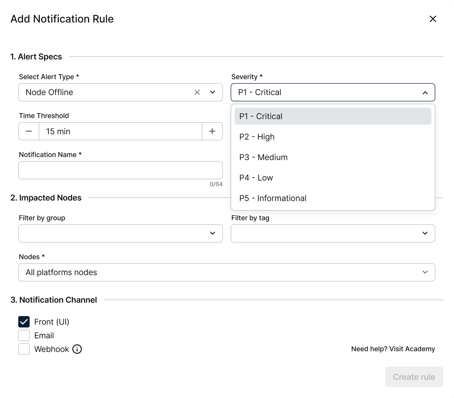Pick P3 - Medium severity option
The width and height of the screenshot is (454, 398).
click(333, 157)
